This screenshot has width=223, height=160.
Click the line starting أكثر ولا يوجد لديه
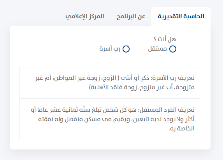click(x=116, y=119)
